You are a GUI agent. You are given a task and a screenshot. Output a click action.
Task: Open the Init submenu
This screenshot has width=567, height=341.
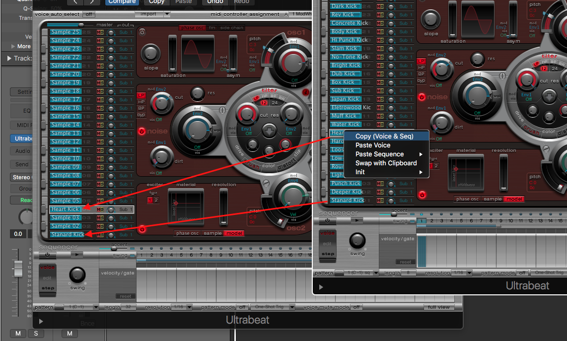pyautogui.click(x=386, y=172)
